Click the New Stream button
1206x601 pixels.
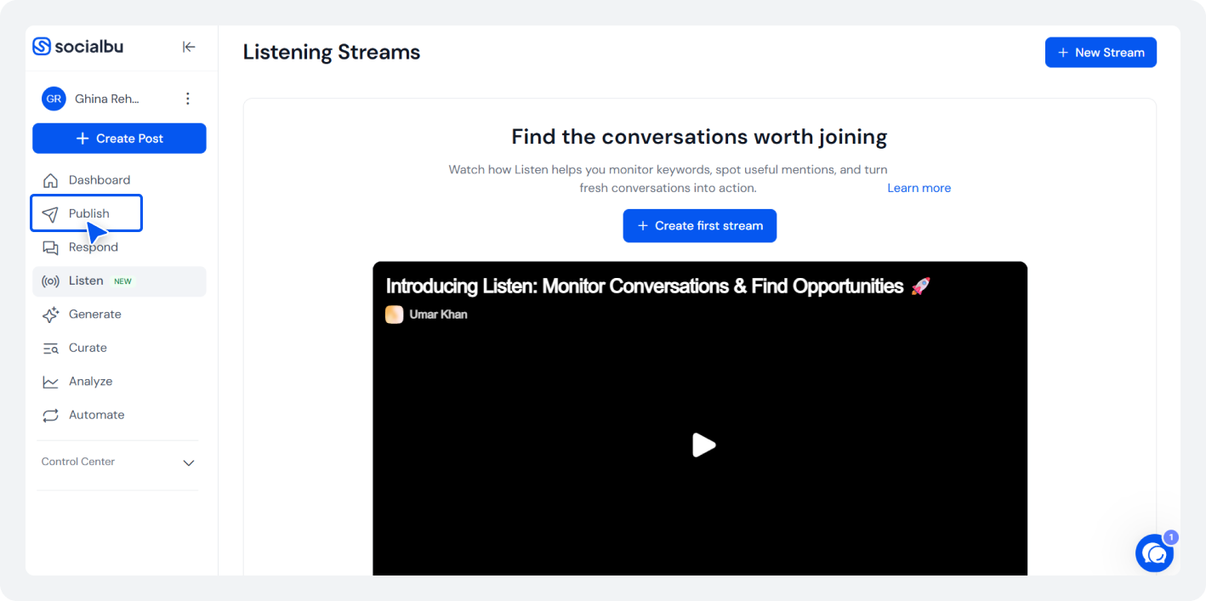1101,53
